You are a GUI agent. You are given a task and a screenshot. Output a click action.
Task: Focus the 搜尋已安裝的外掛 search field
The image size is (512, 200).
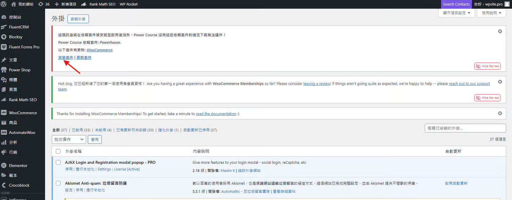pos(465,128)
